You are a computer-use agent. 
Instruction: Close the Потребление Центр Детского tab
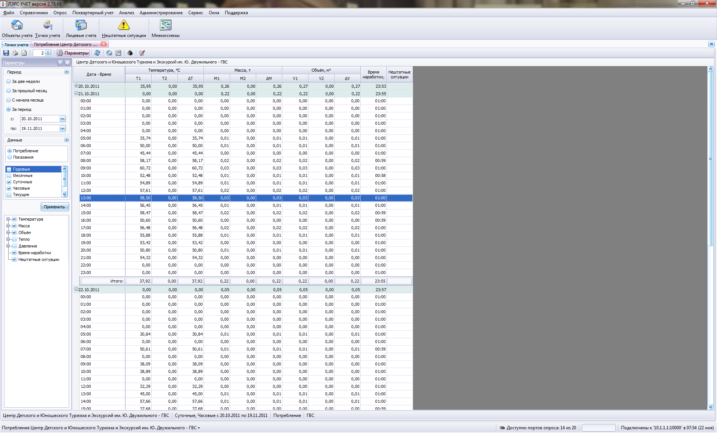[104, 44]
